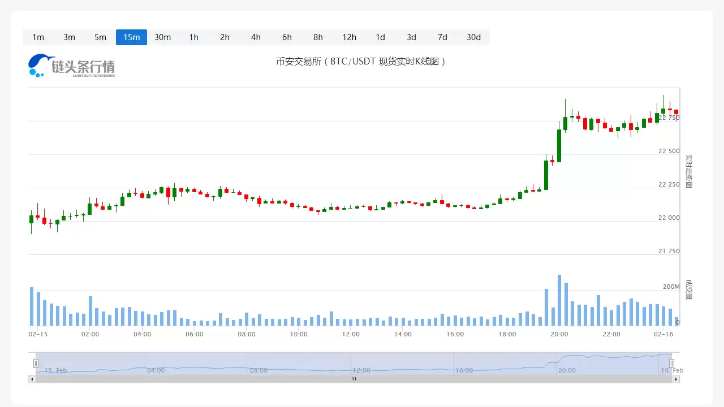Image resolution: width=724 pixels, height=407 pixels.
Task: Select the 7d interval tab
Action: coord(442,37)
